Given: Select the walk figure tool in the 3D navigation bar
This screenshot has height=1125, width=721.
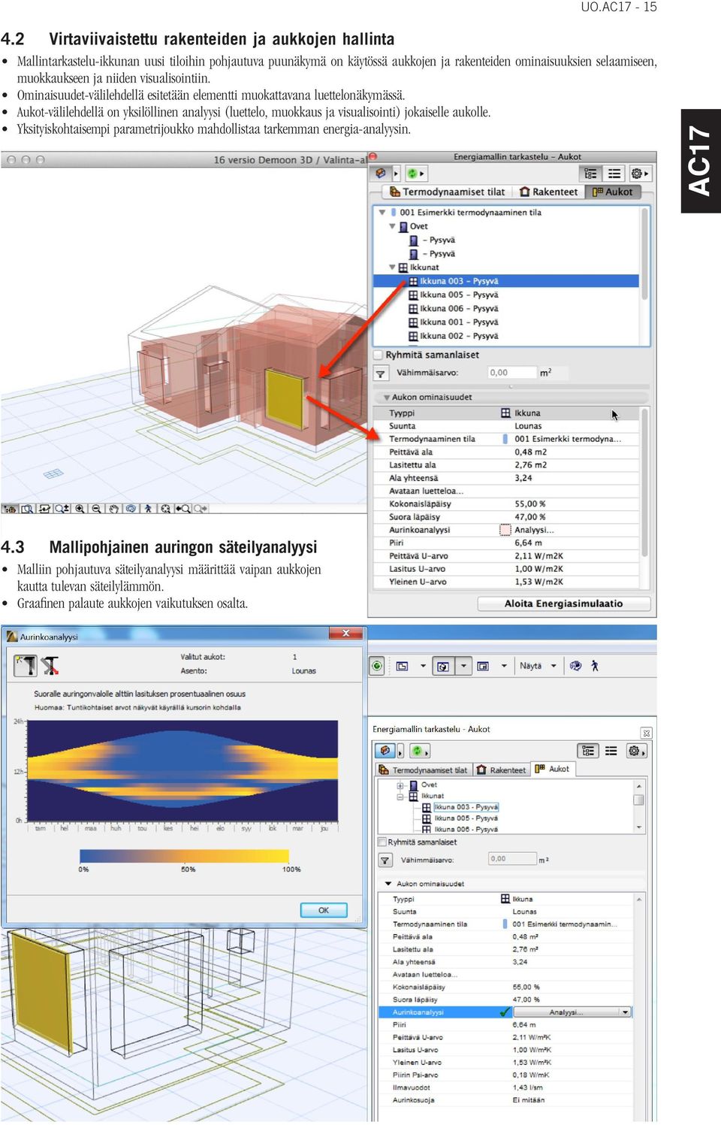Looking at the screenshot, I should [148, 509].
